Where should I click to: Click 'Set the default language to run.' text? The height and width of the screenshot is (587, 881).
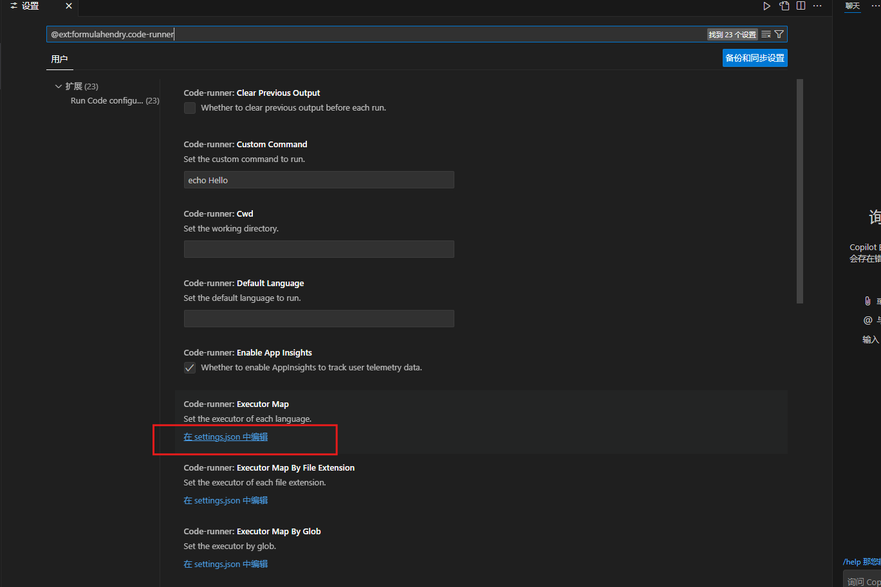coord(242,298)
